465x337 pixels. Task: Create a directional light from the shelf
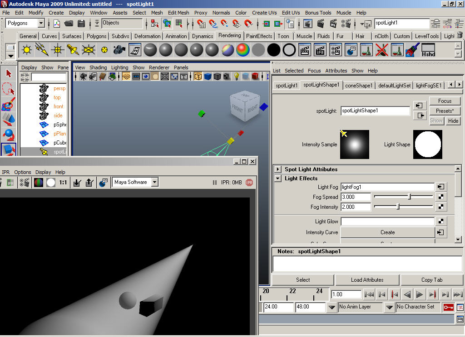point(42,50)
